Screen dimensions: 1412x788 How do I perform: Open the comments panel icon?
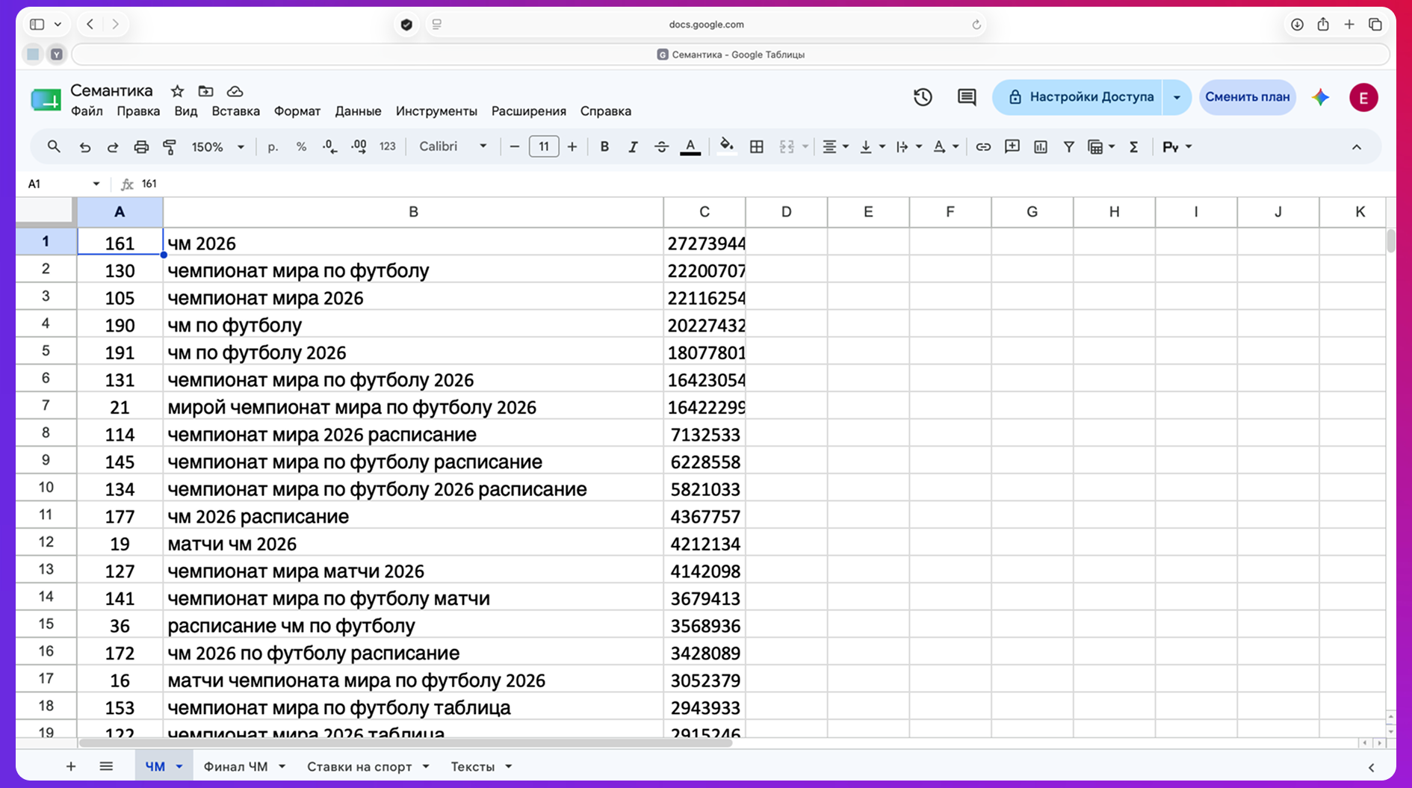(967, 97)
